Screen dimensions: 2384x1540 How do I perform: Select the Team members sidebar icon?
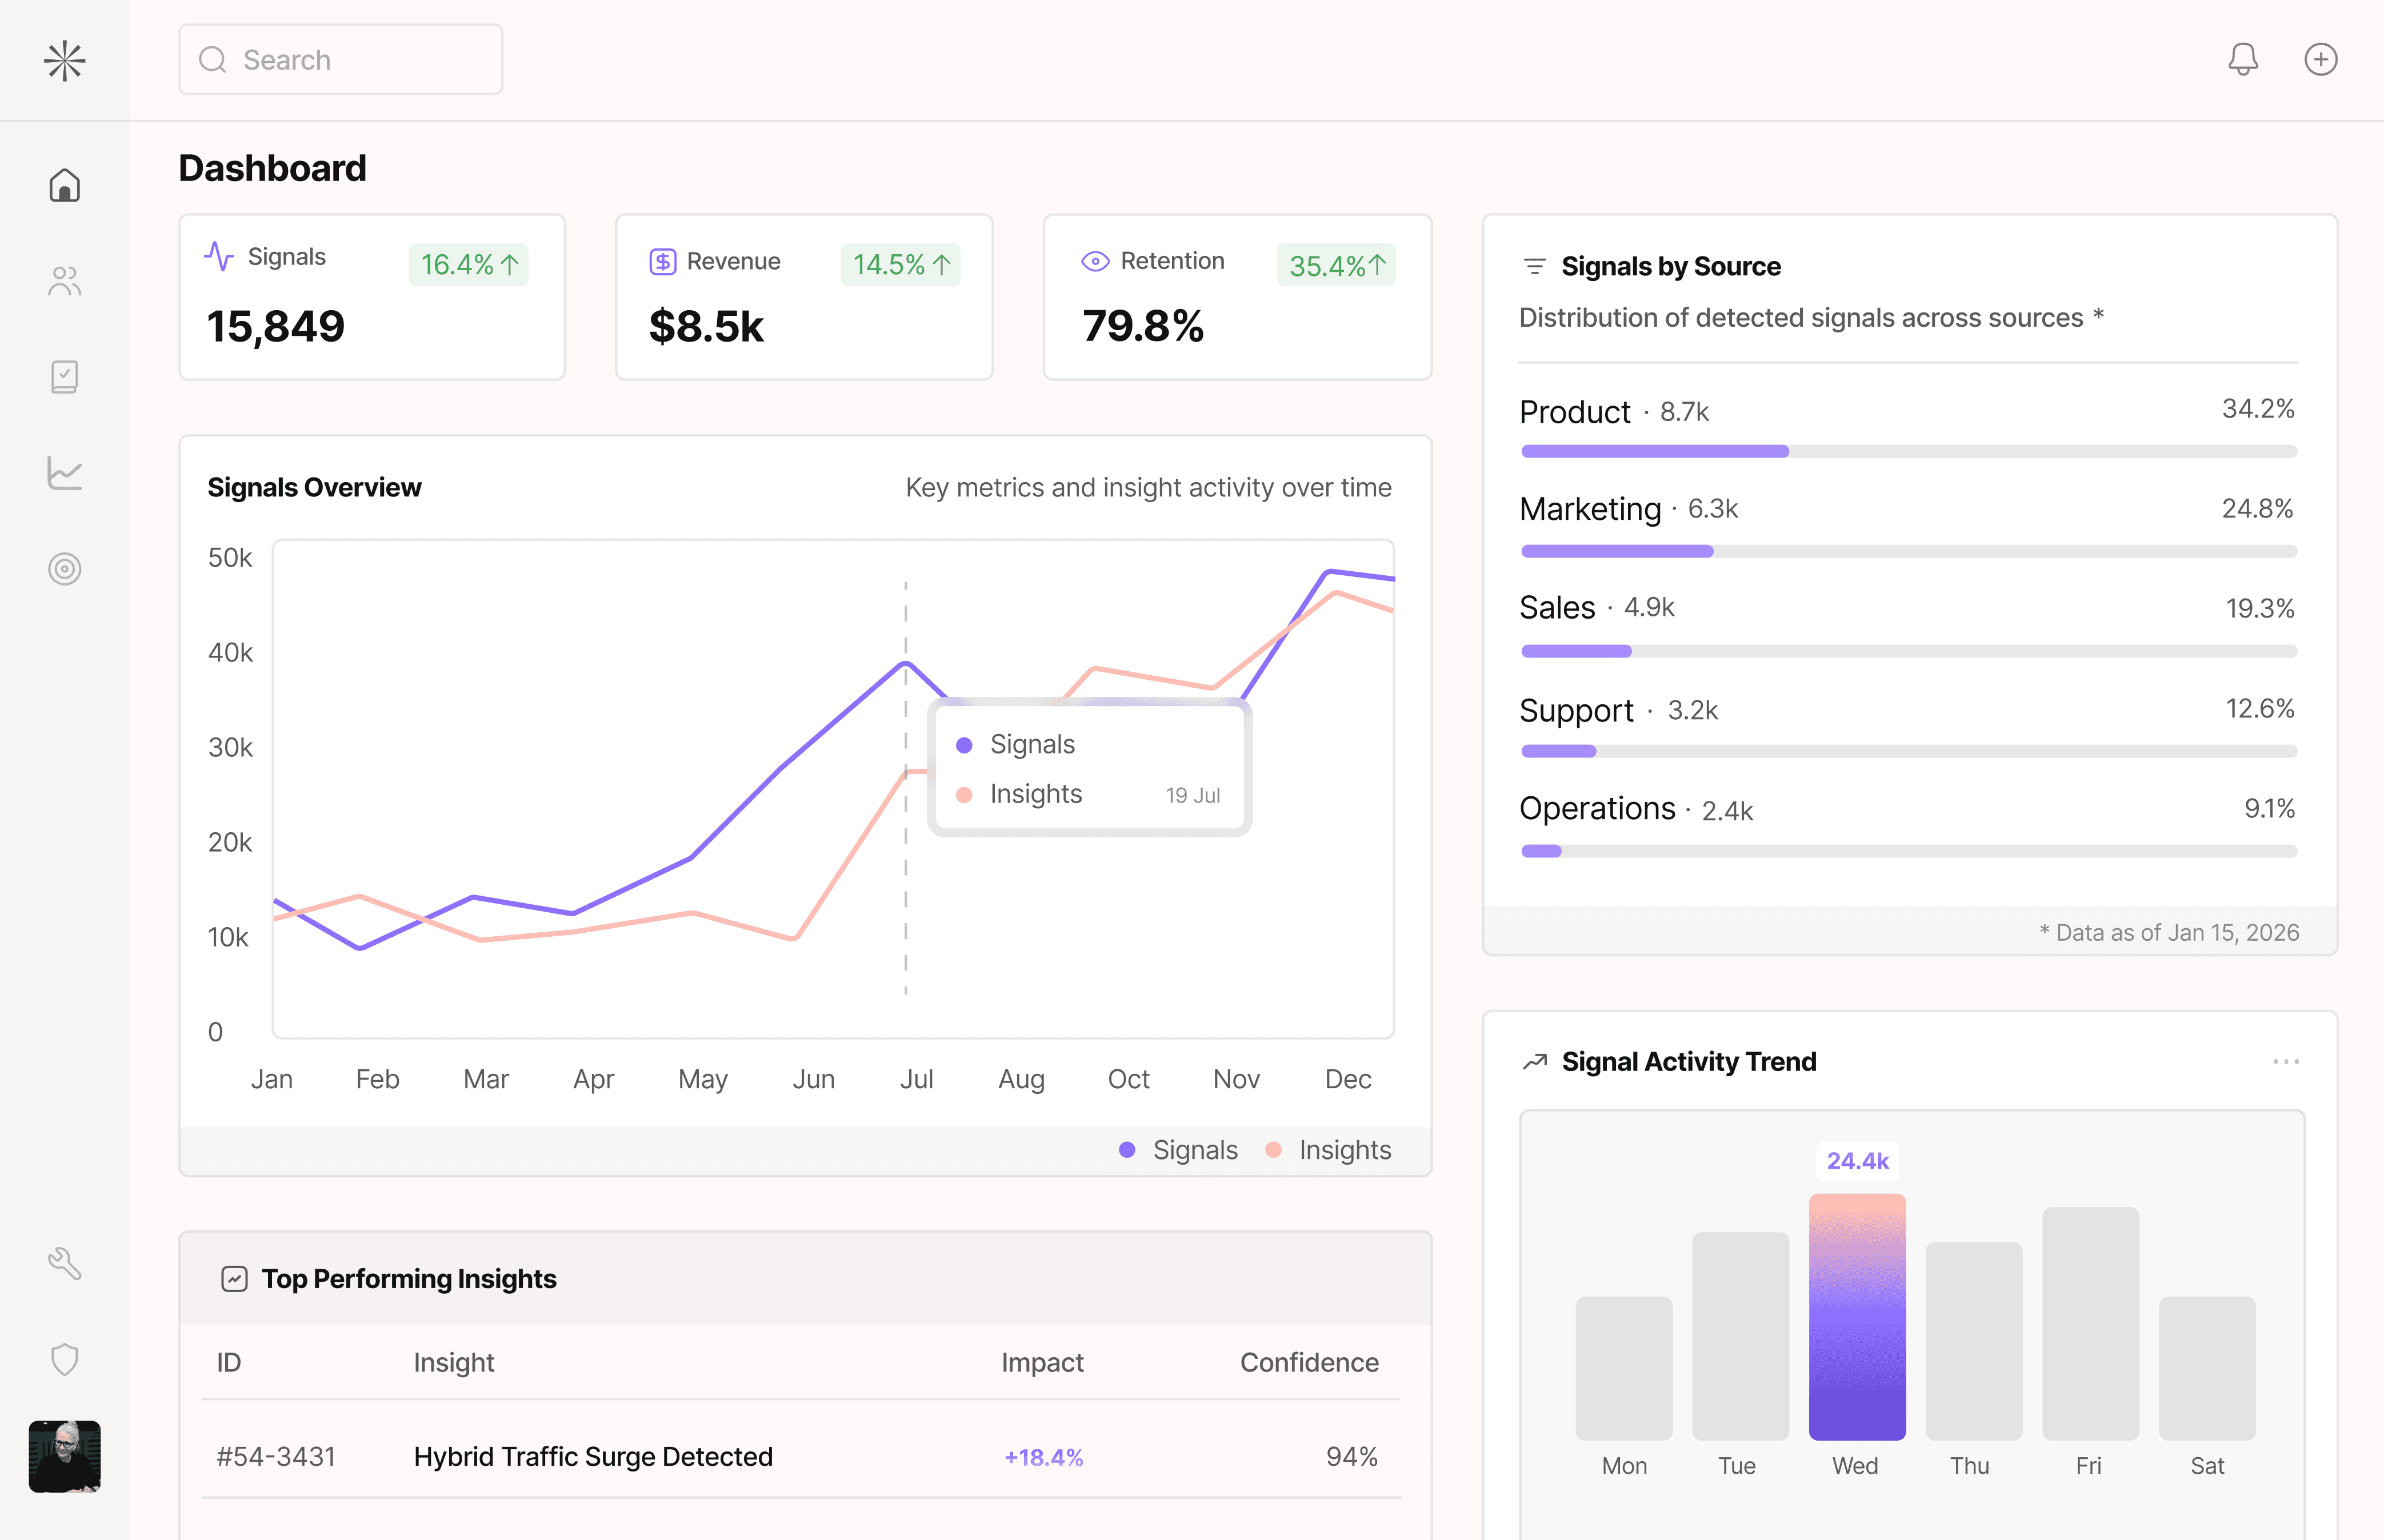click(64, 280)
